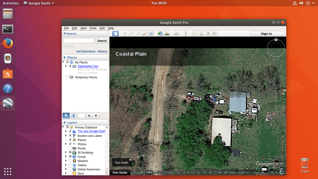318x179 pixels.
Task: Open the Ruler measuring tool
Action: tap(185, 34)
